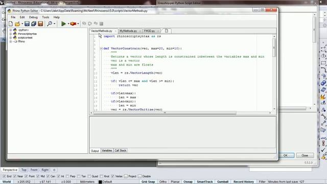
Task: Open the Tools menu
Action: coord(45,17)
